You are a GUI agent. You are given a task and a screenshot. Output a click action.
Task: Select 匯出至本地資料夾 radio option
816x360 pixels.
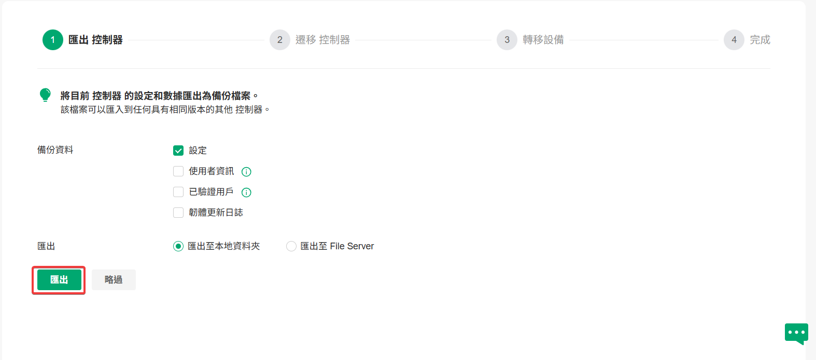(x=178, y=246)
